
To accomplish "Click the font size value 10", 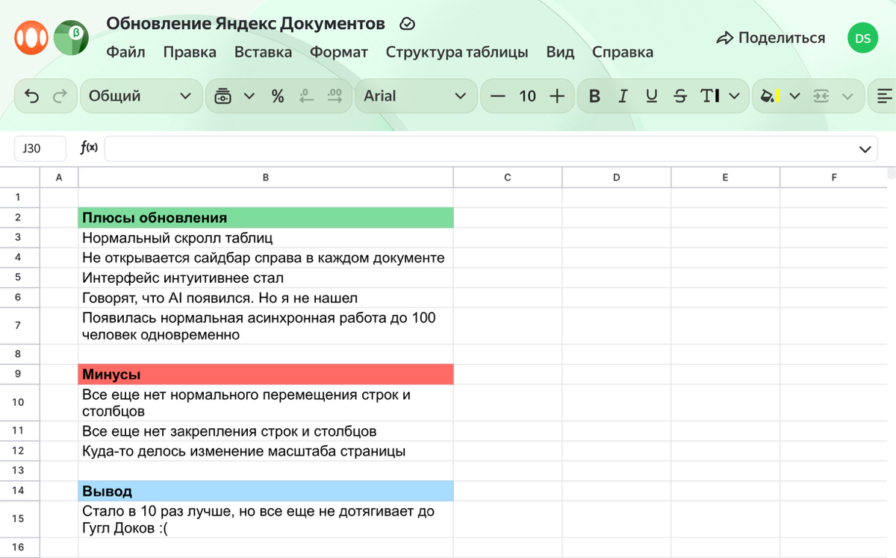I will (x=527, y=95).
